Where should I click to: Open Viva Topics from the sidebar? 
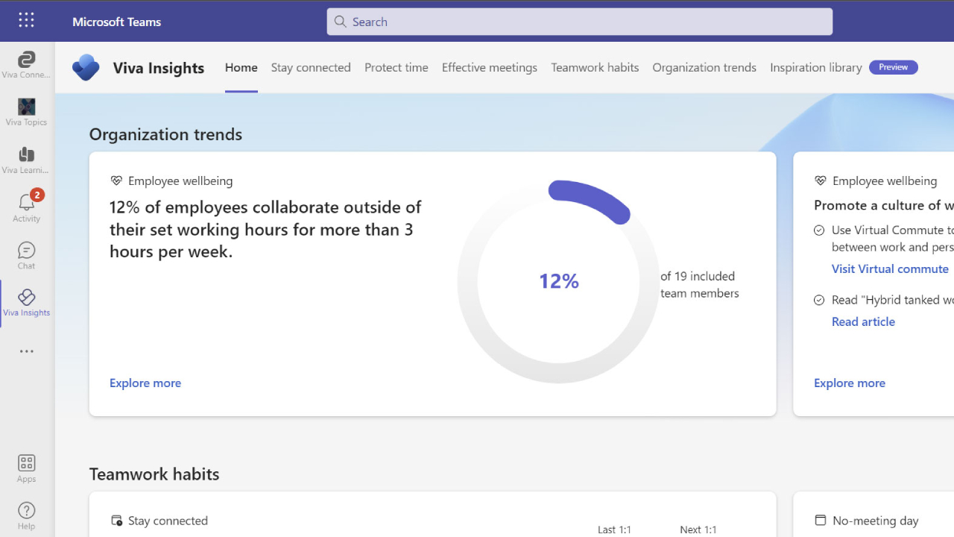(26, 107)
